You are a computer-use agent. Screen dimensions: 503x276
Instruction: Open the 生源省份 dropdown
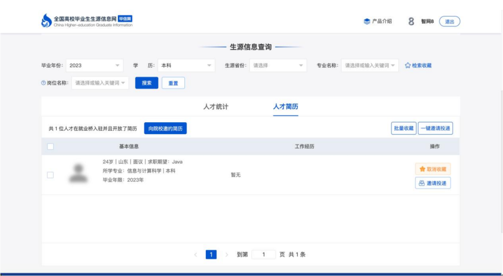(278, 66)
